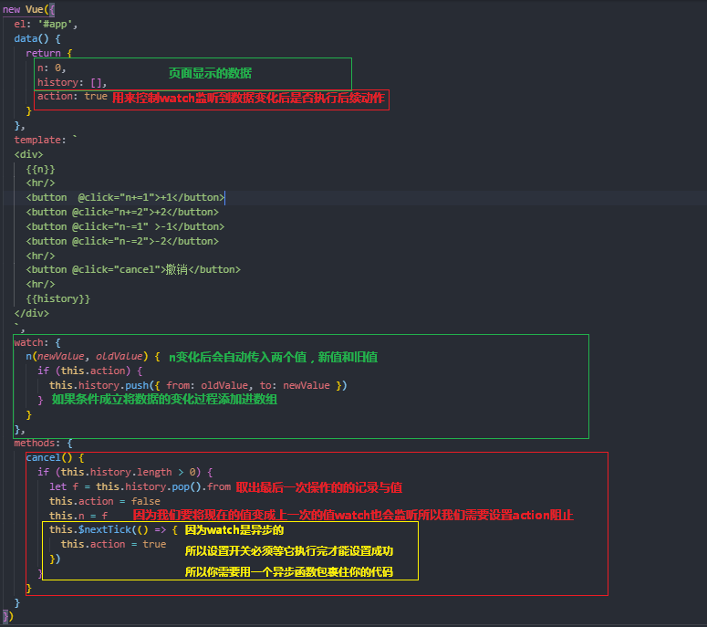
Task: Click the "el: '#app'," code line
Action: [x=46, y=25]
